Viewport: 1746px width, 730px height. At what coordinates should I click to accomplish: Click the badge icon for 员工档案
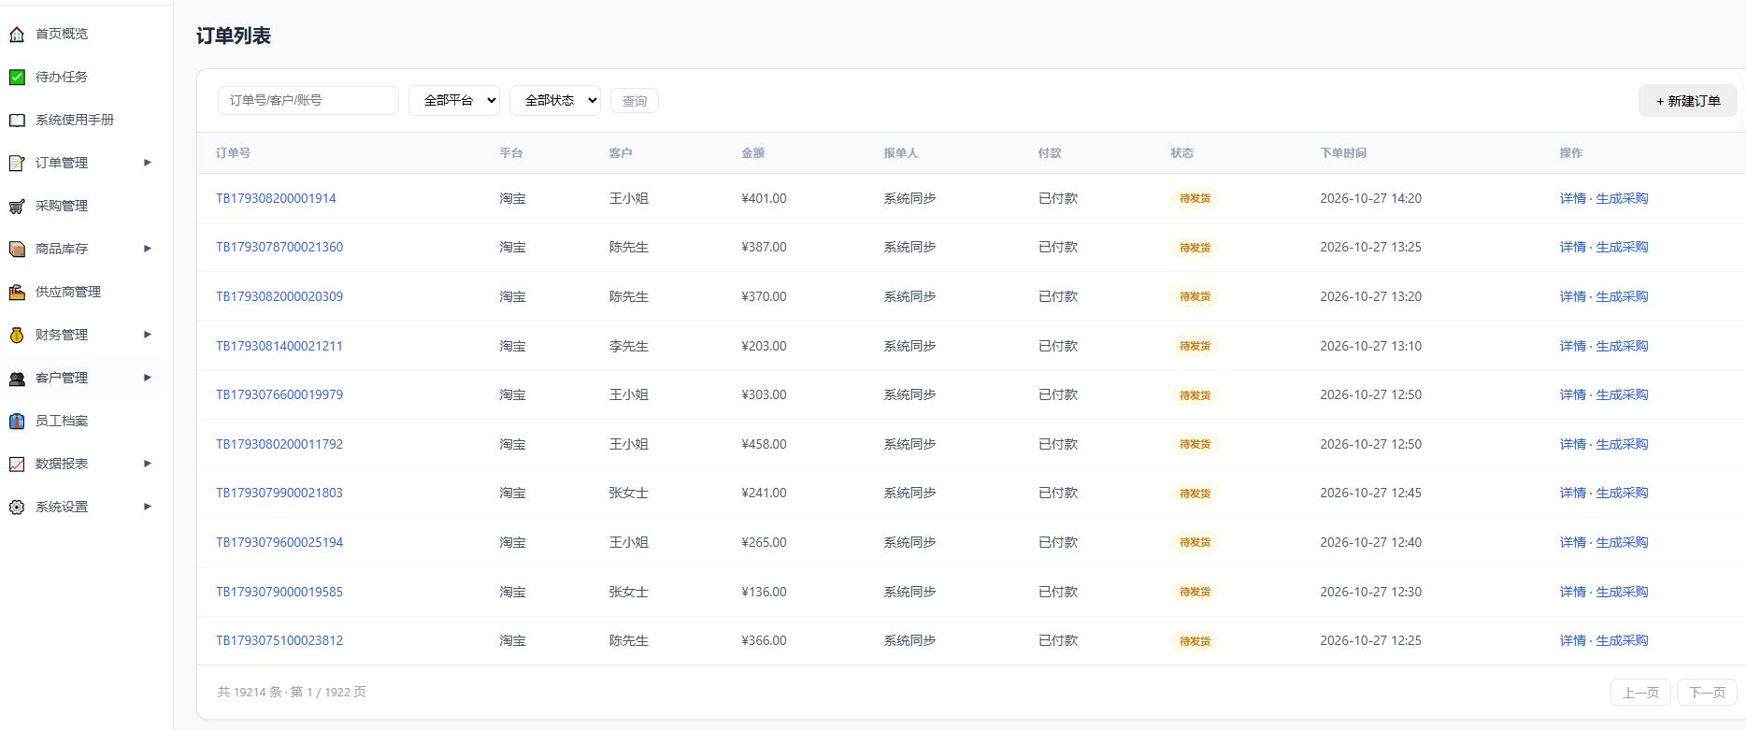17,422
